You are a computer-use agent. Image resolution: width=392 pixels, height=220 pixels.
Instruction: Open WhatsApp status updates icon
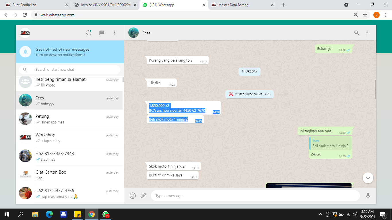[x=89, y=33]
